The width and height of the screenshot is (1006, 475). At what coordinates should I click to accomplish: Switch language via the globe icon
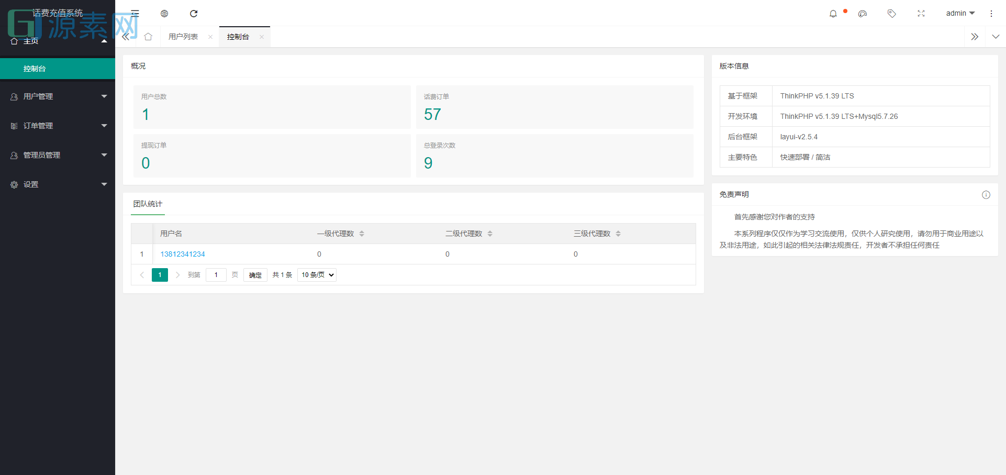coord(164,14)
